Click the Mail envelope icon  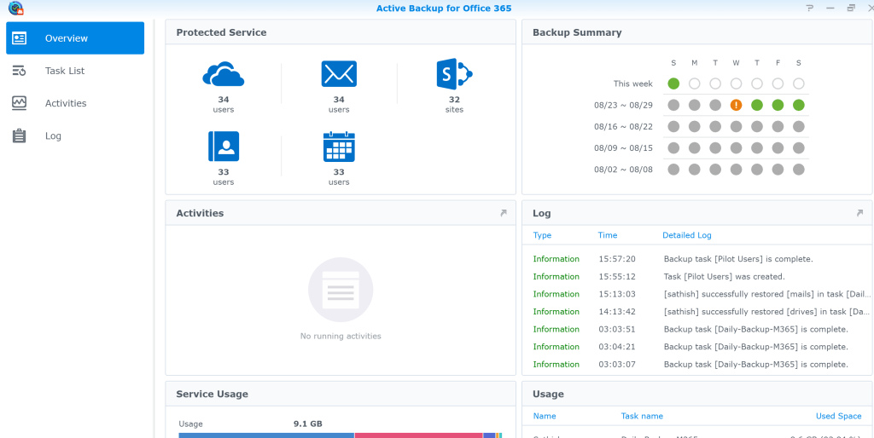339,74
